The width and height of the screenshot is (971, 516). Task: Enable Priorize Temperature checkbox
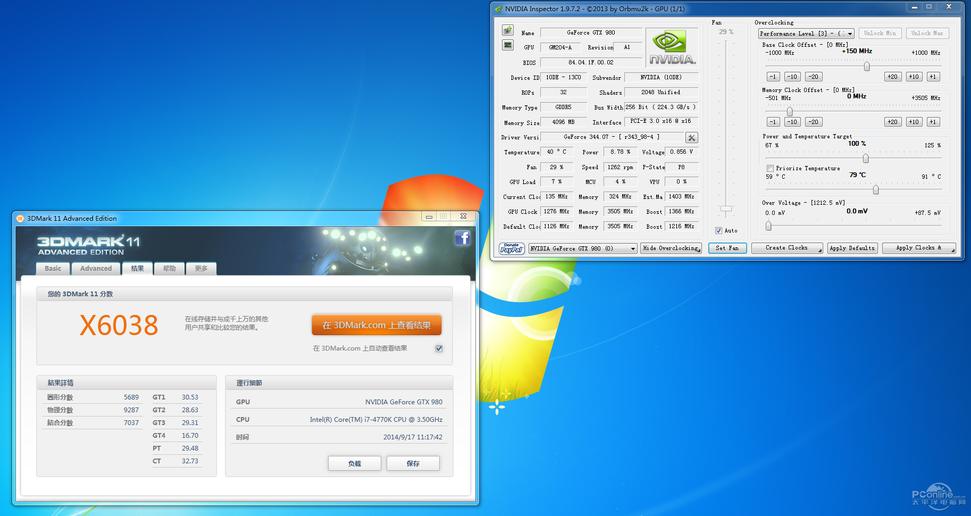tap(770, 168)
